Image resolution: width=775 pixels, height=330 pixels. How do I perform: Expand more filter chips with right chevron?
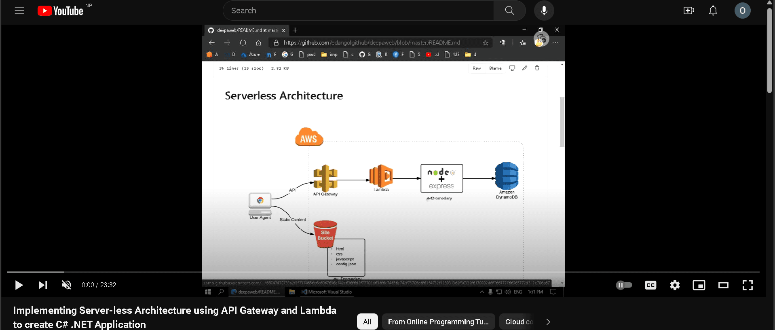pyautogui.click(x=548, y=322)
